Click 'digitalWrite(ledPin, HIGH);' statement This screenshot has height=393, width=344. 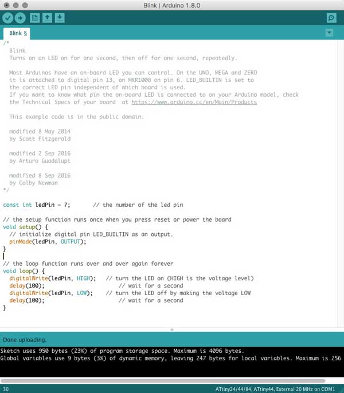tap(52, 278)
